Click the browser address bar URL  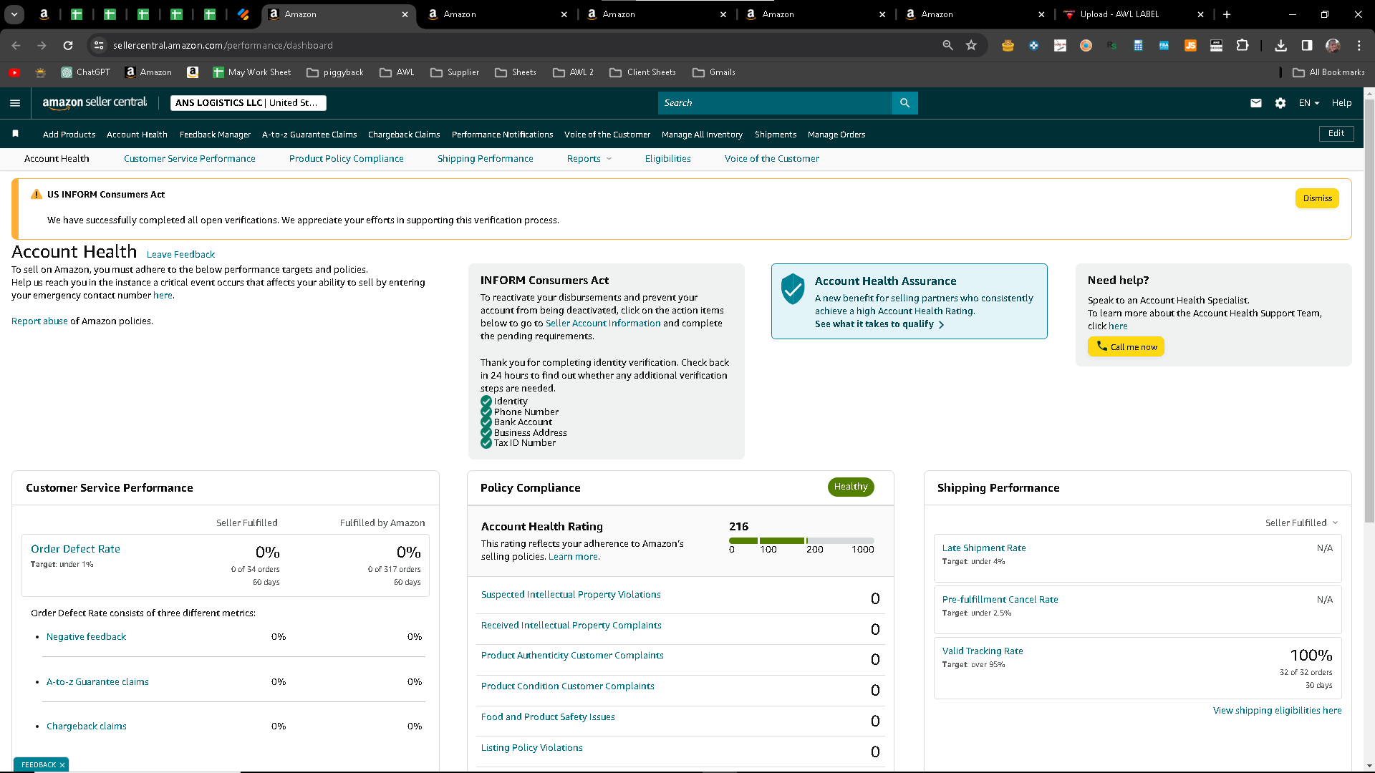pos(223,45)
